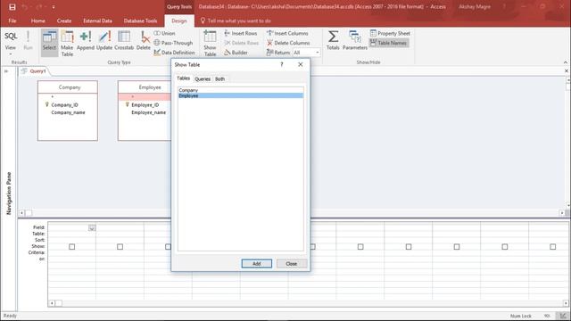Click Insert Columns in the ribbon
This screenshot has width=571, height=321.
coord(287,33)
